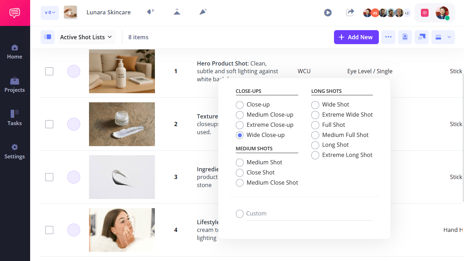Check the checkbox for shot 4
464x261 pixels.
(x=49, y=230)
